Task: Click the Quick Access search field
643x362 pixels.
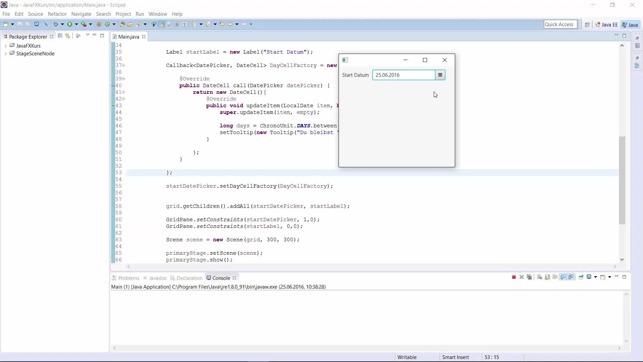Action: click(x=560, y=24)
